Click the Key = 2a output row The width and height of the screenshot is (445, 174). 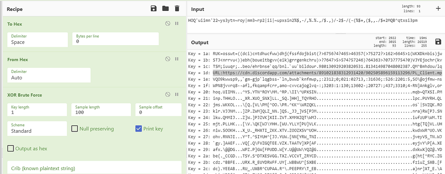pos(315,156)
